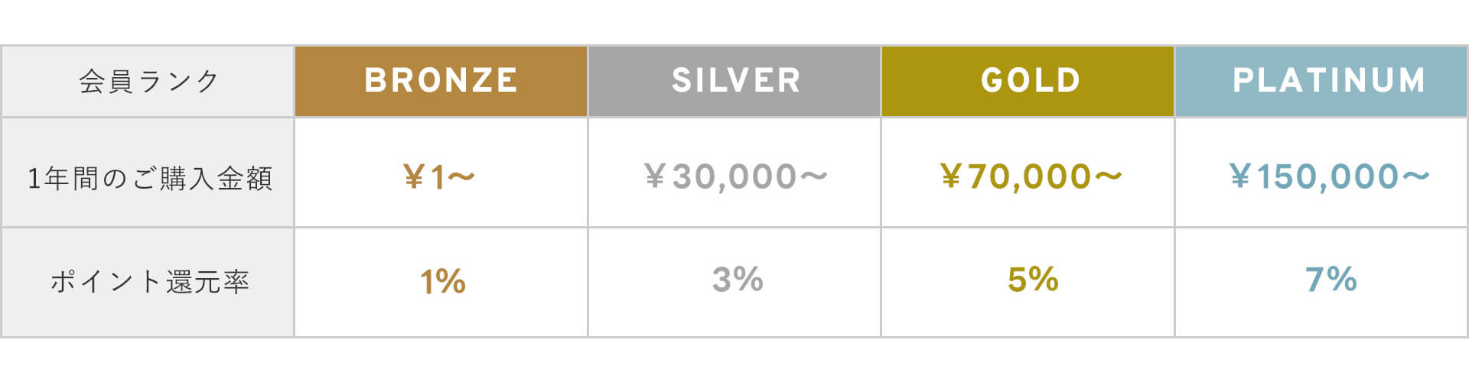Click the wave dash after ¥150,000
1469x382 pixels.
(x=1415, y=176)
